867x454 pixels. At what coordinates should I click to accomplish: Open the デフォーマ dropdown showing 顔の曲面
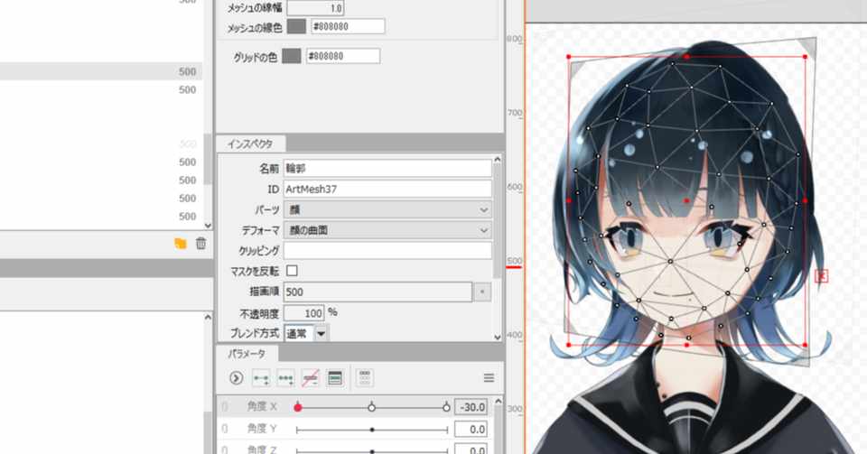coord(387,230)
